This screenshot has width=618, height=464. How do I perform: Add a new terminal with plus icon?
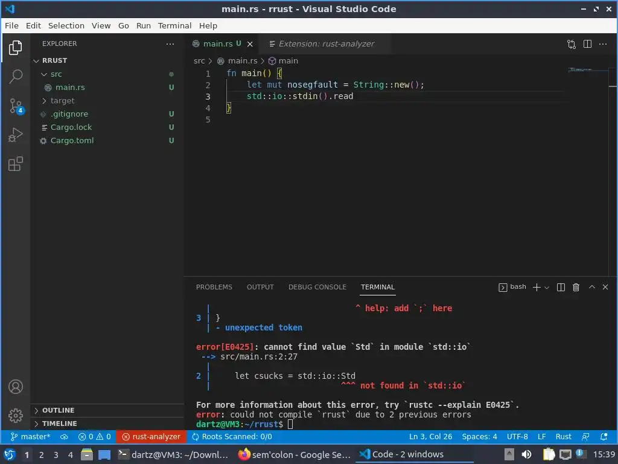pyautogui.click(x=537, y=287)
